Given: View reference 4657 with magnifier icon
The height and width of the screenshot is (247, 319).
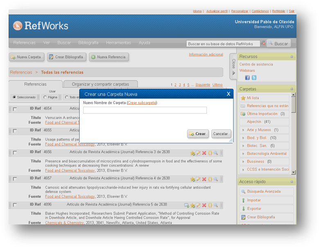Looking at the screenshot, I should (216, 179).
